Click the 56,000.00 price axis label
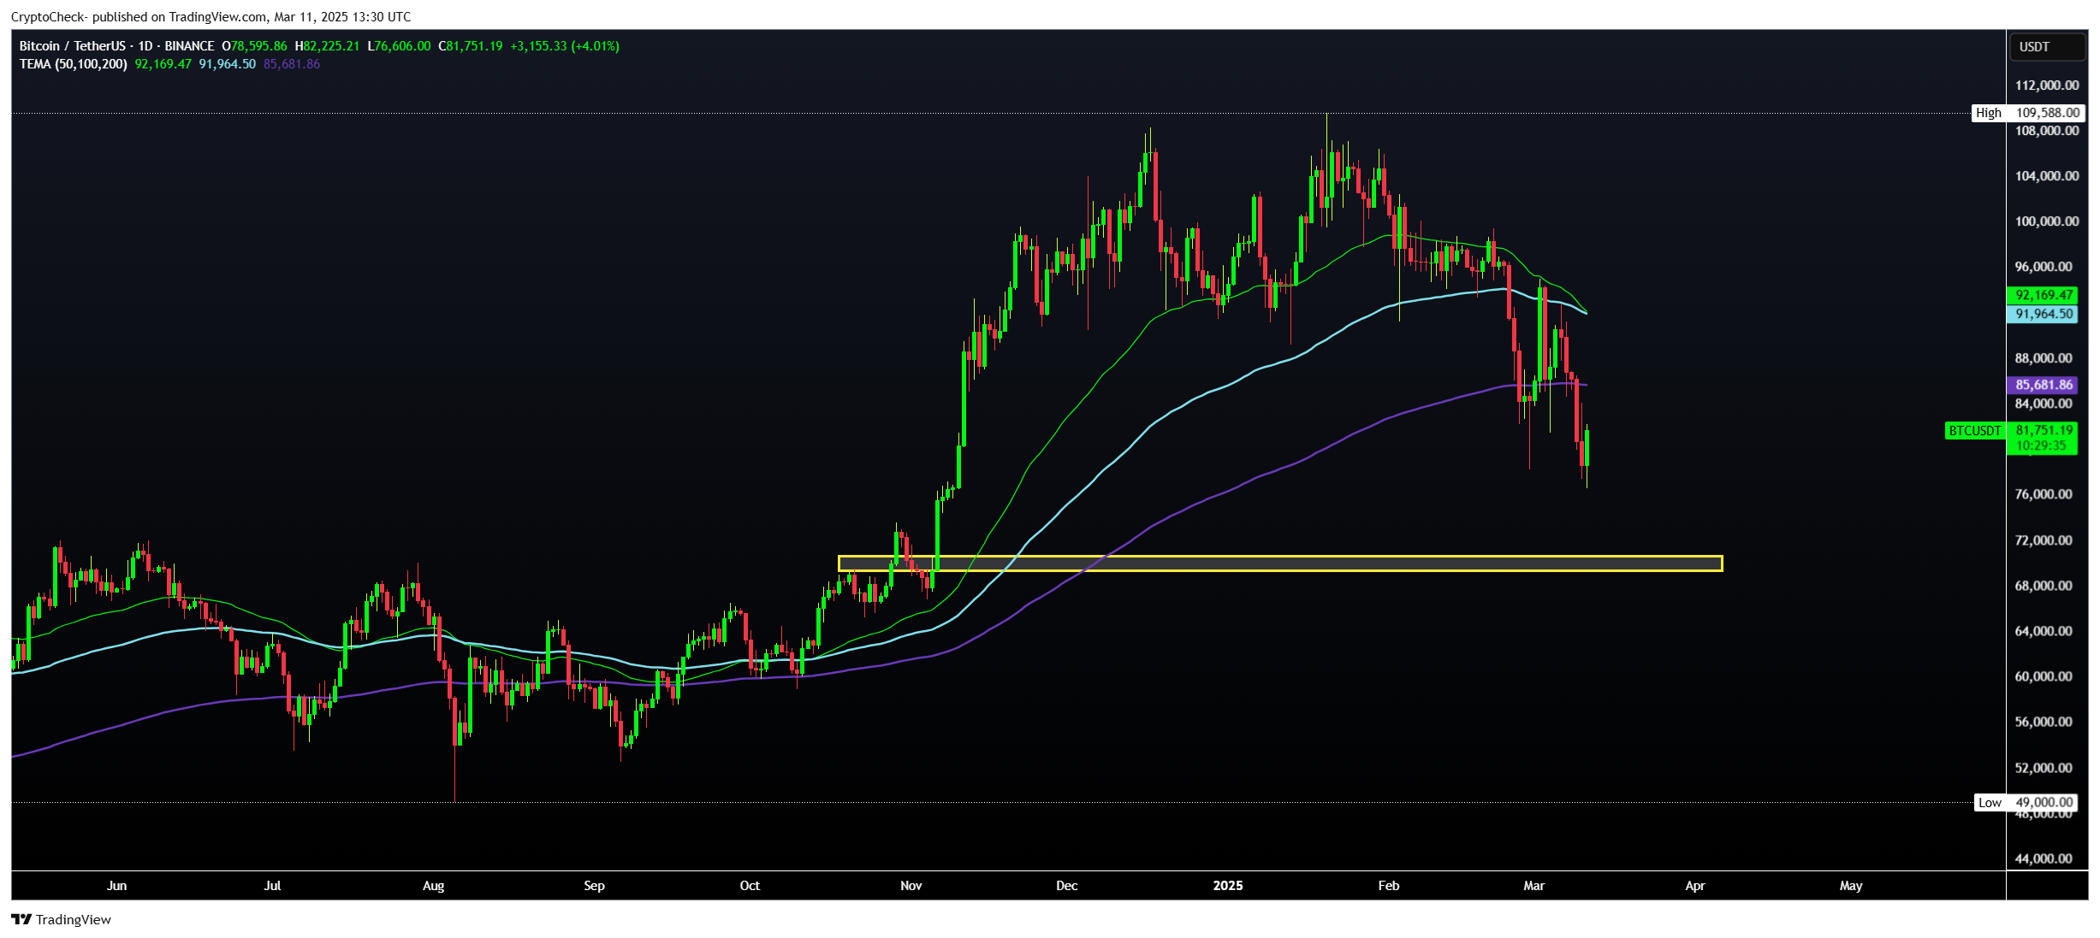Screen dimensions: 2100x938 pyautogui.click(x=2044, y=722)
